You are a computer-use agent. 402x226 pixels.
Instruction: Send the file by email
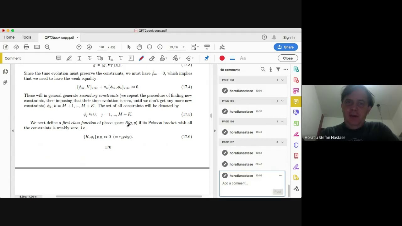[37, 47]
